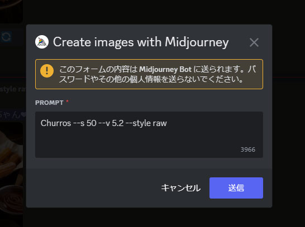
Task: Click the PROMPT field label
Action: coord(49,103)
